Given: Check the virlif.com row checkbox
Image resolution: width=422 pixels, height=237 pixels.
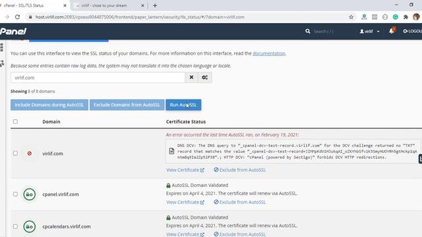Looking at the screenshot, I should [x=15, y=153].
